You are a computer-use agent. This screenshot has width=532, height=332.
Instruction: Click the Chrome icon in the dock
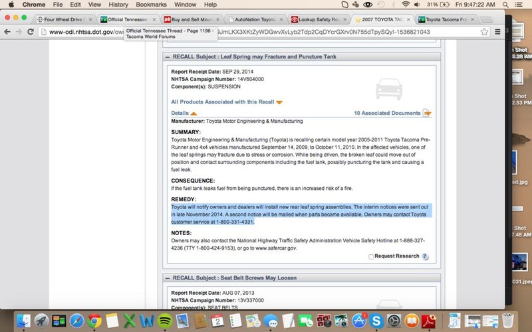94,321
